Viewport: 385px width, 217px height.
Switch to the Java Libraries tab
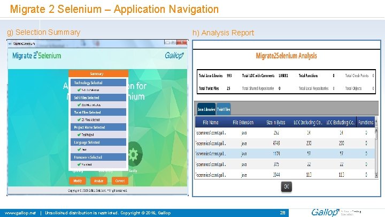click(206, 109)
